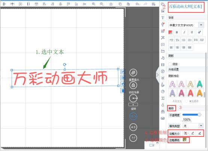This screenshot has width=208, height=151.
Task: Apply the first purple outline A preset
Action: coord(172,84)
